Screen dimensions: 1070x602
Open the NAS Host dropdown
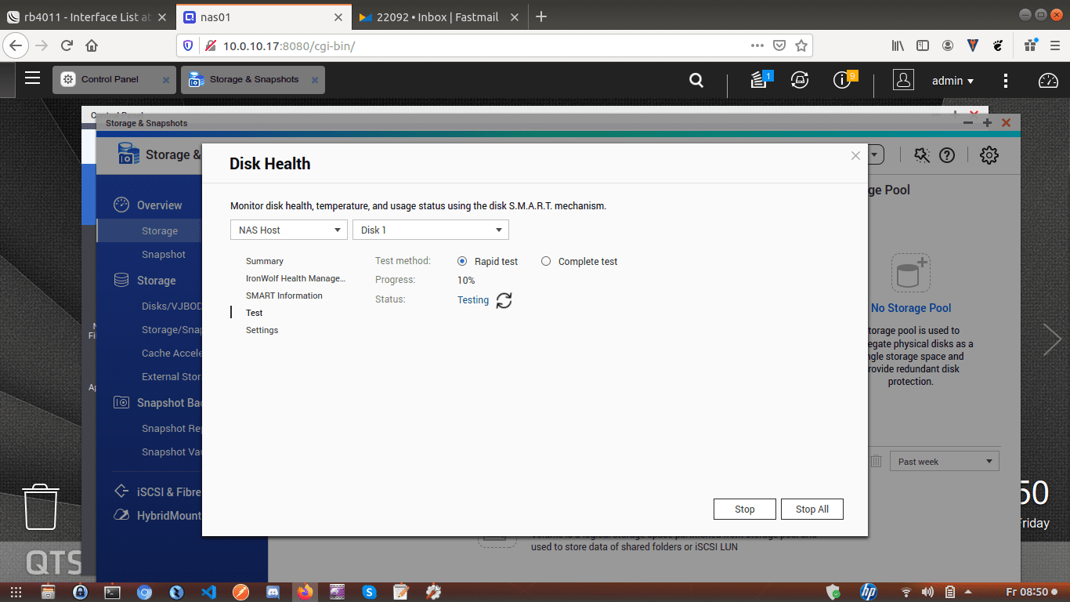click(289, 230)
